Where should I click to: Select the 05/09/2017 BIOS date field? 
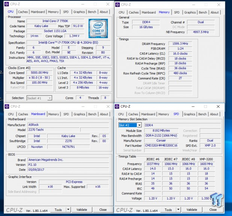click(68, 170)
